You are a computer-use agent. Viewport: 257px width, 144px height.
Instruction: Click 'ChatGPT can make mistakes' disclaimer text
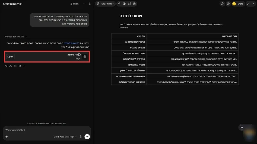[x=47, y=124]
